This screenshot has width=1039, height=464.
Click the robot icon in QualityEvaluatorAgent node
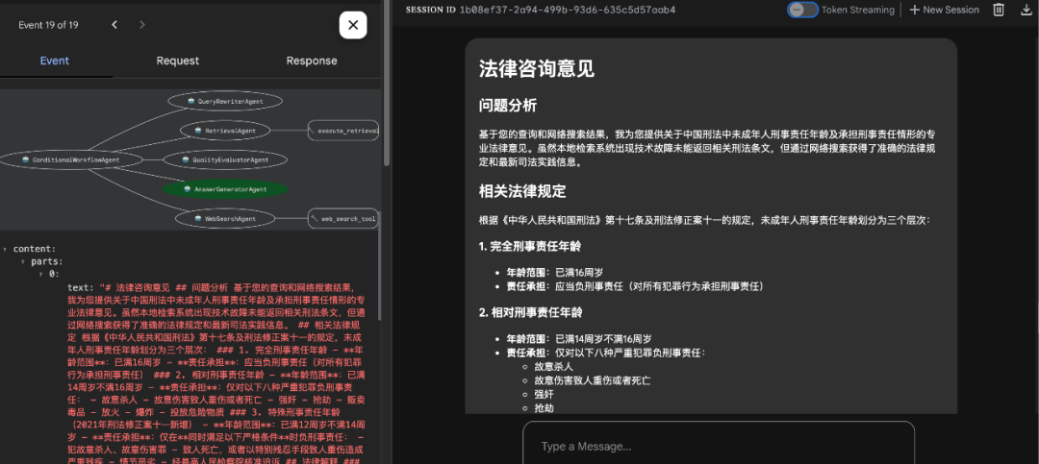[186, 160]
